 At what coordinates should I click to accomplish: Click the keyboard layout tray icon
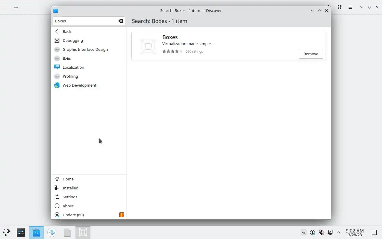pos(304,232)
